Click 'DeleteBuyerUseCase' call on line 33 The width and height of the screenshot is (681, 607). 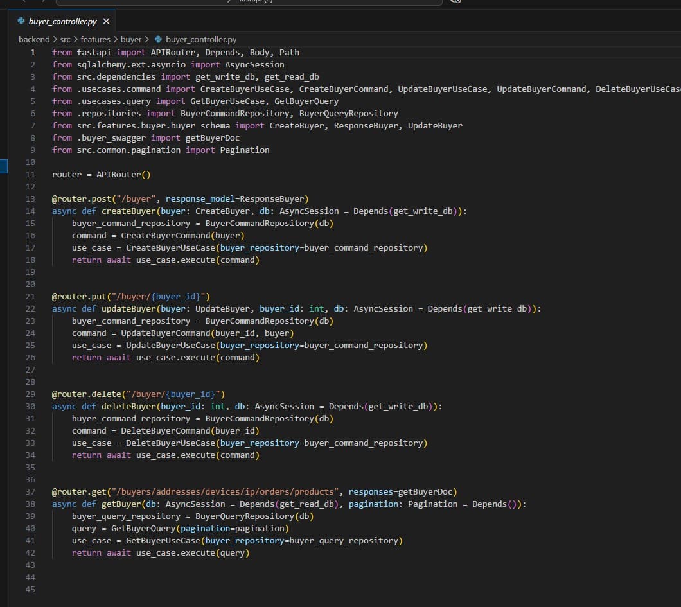171,443
